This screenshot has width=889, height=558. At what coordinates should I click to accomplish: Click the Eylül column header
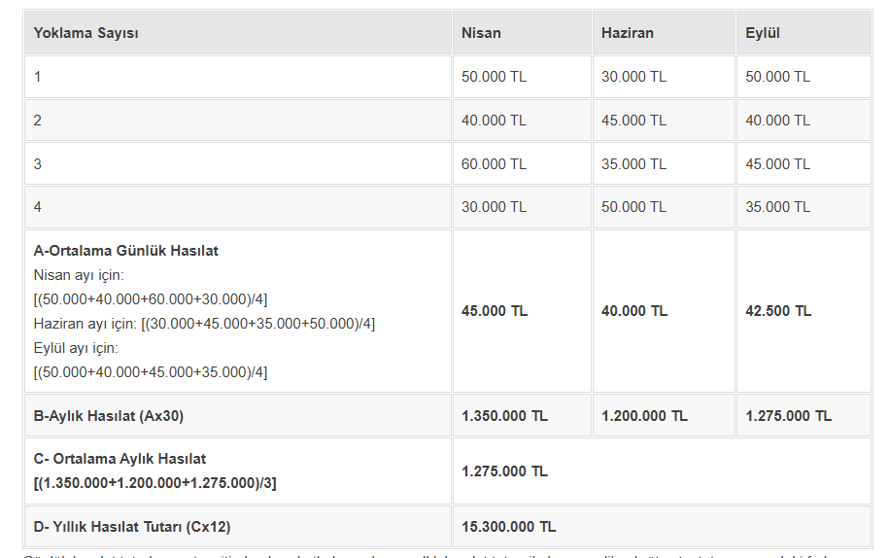[x=763, y=33]
